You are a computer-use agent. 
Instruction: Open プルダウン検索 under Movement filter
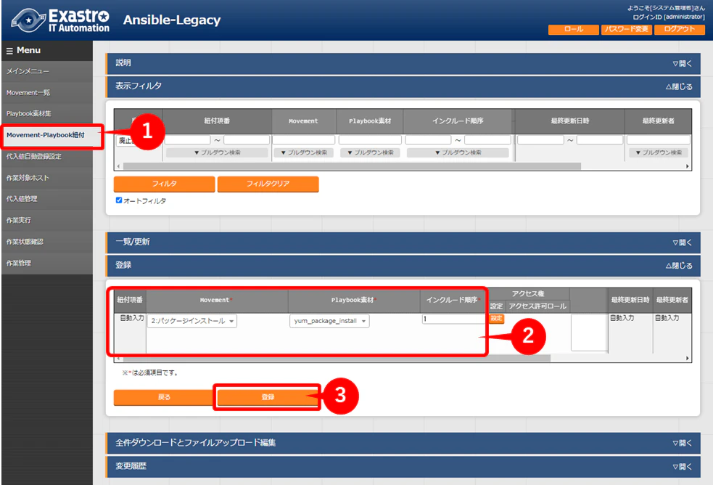(303, 152)
